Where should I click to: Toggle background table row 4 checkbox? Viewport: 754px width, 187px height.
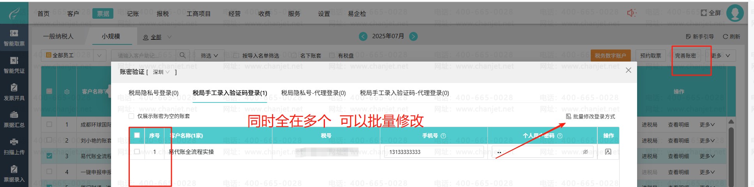click(49, 171)
